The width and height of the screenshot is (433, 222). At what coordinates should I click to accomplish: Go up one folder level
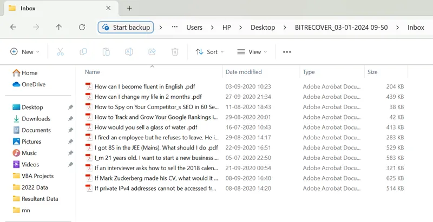[x=59, y=28]
